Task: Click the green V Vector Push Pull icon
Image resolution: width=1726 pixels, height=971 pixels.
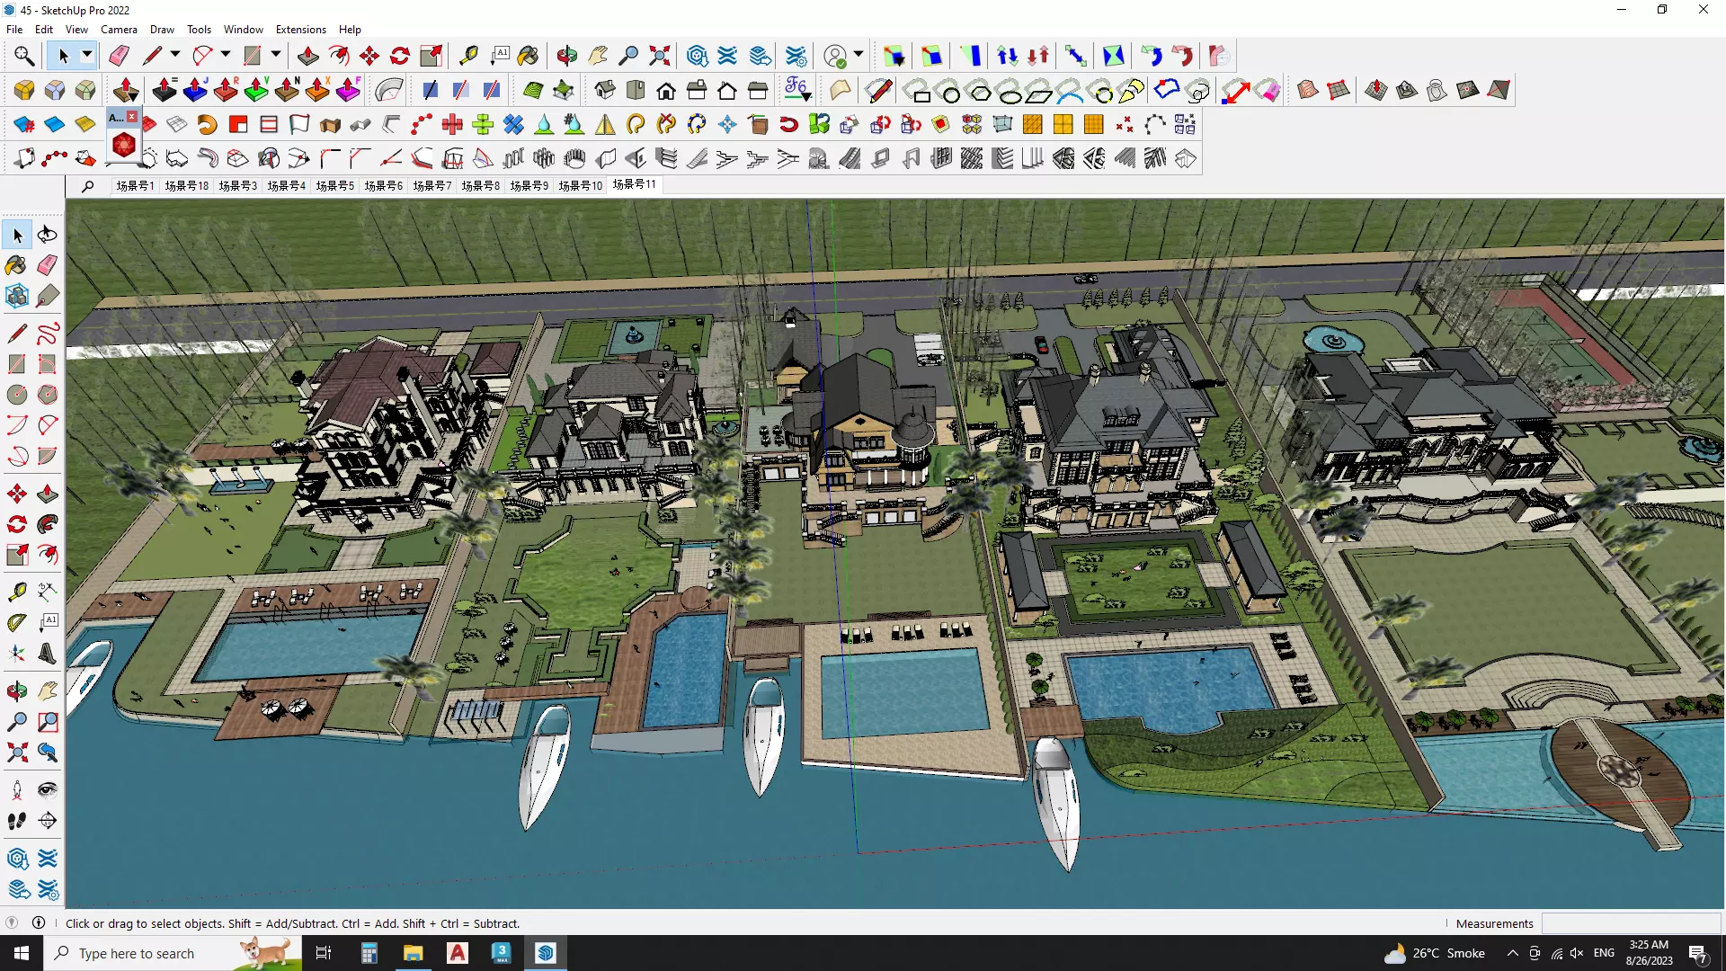Action: click(x=256, y=90)
